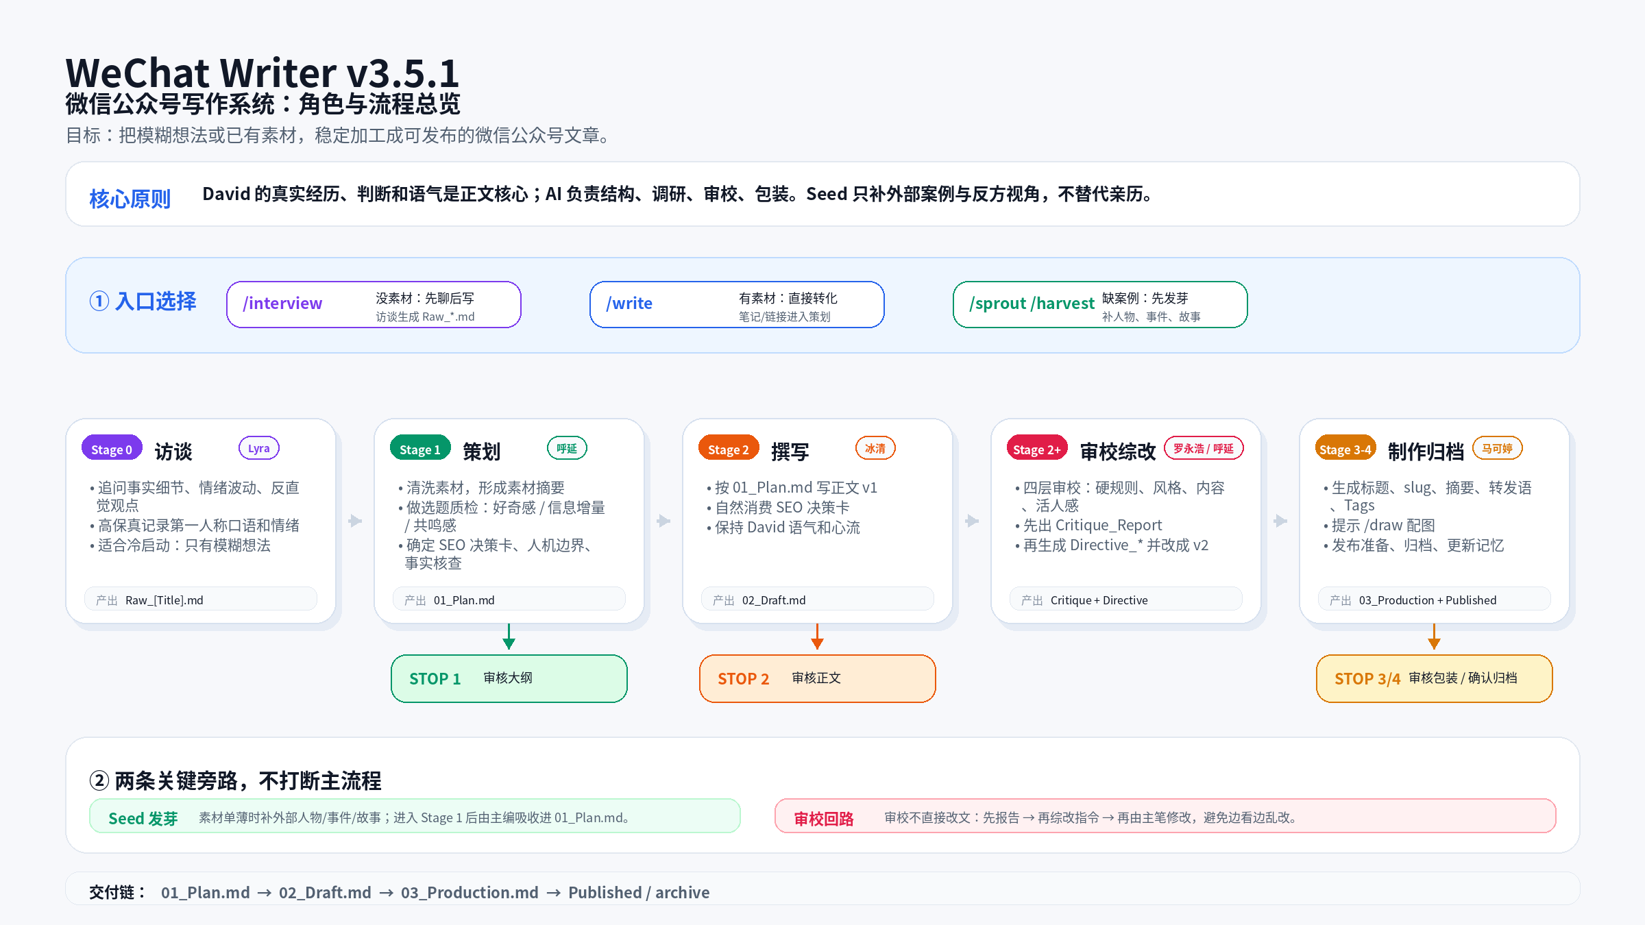Viewport: 1645px width, 925px height.
Task: Click 02_Draft.md in the 交付链 row
Action: pyautogui.click(x=325, y=892)
